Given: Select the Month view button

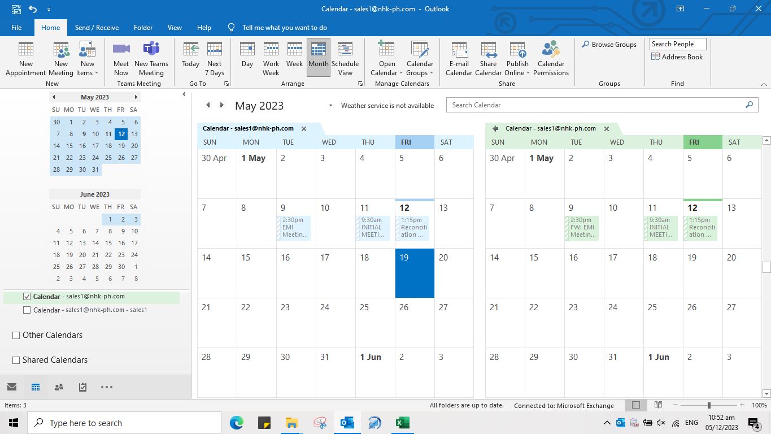Looking at the screenshot, I should 319,58.
